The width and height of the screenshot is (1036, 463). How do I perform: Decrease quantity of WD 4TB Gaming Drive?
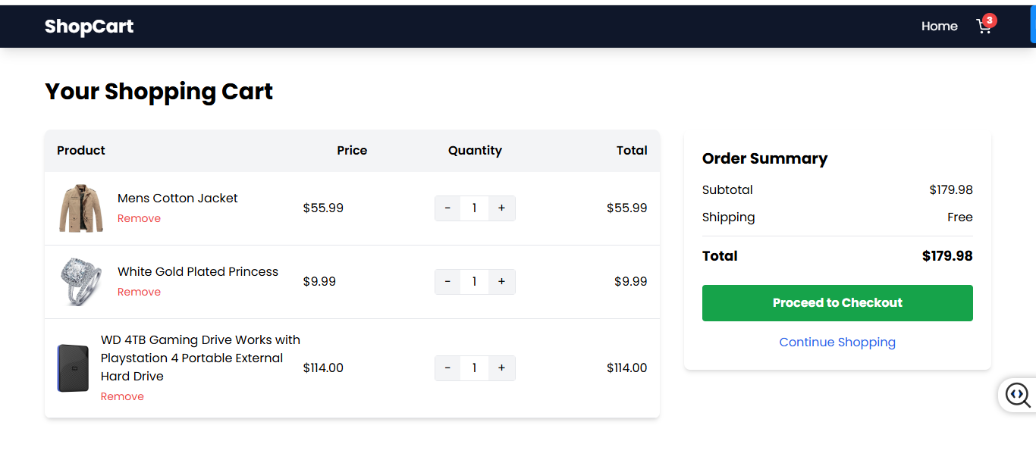click(x=447, y=368)
